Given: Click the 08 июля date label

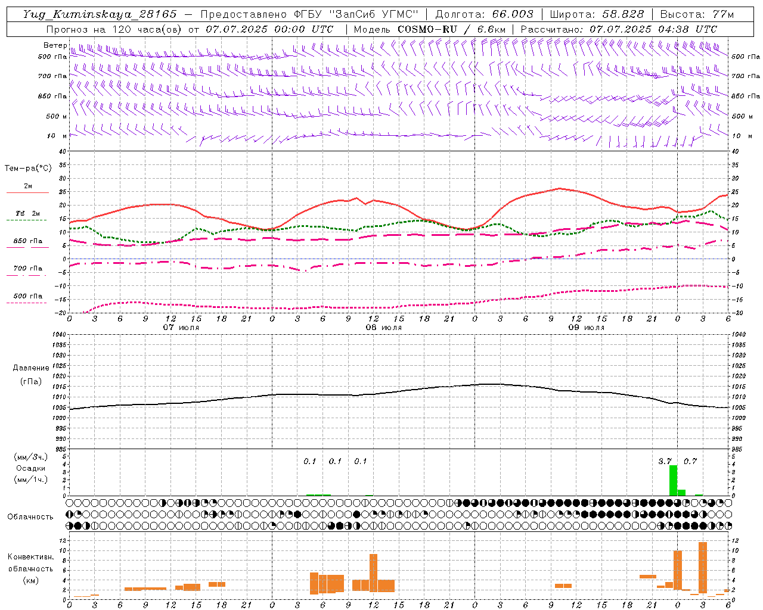Looking at the screenshot, I should (x=384, y=328).
